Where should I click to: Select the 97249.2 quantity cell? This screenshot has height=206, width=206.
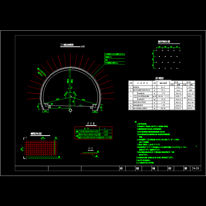tap(178, 108)
